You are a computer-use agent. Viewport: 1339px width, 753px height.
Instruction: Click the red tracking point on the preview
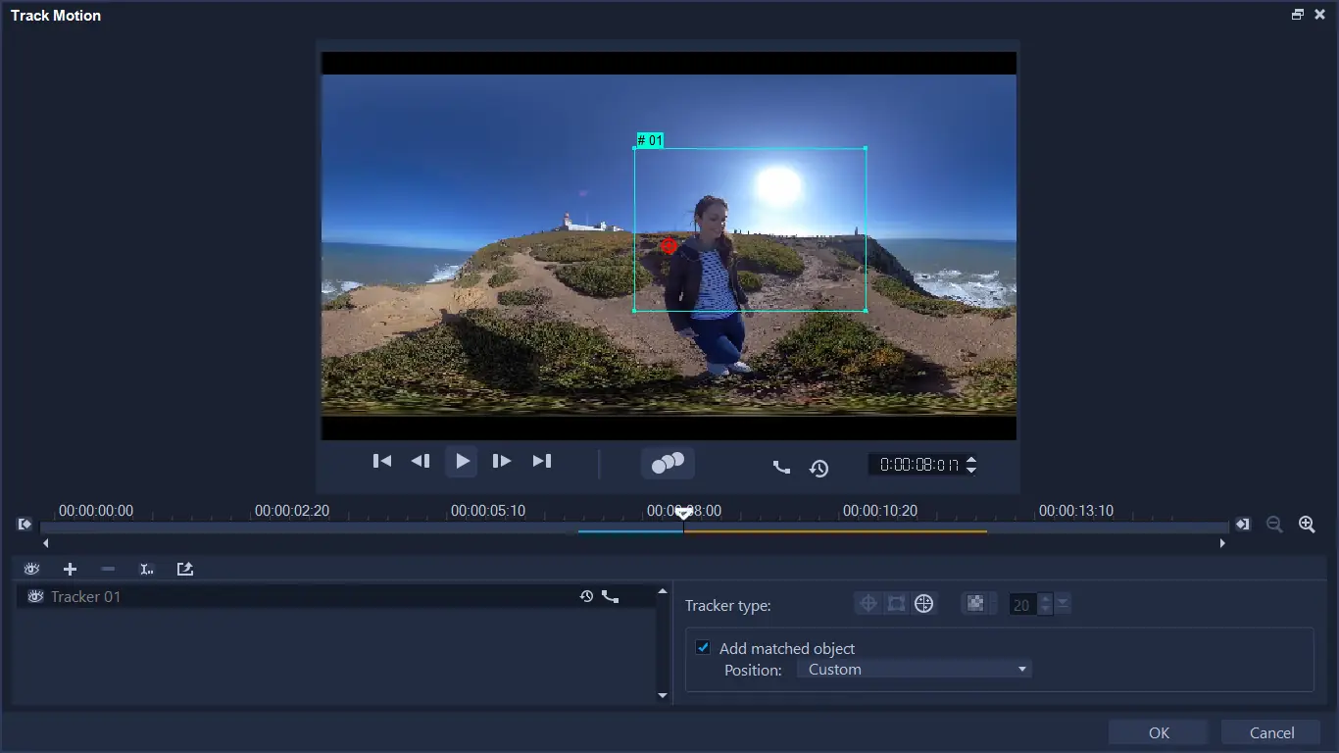[669, 246]
